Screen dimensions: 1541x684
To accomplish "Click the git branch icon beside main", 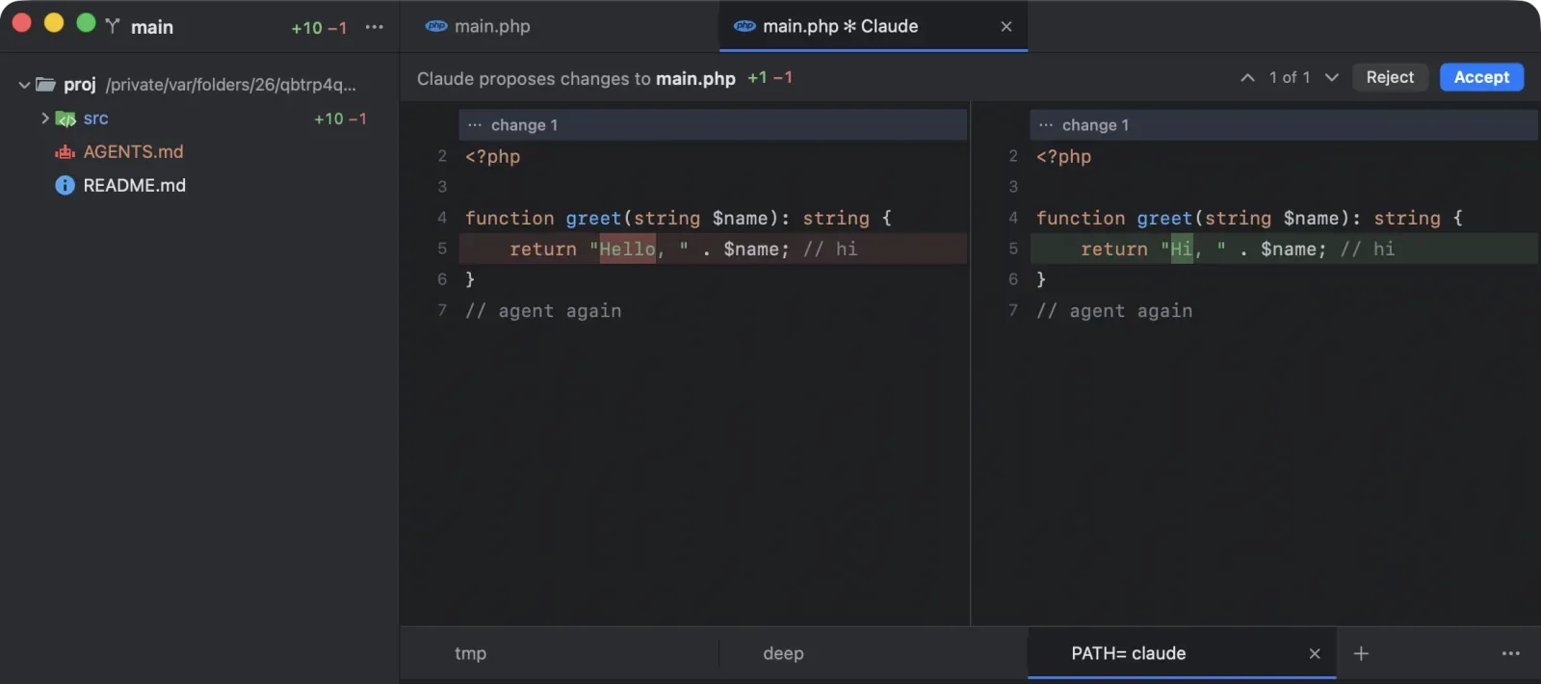I will coord(113,26).
